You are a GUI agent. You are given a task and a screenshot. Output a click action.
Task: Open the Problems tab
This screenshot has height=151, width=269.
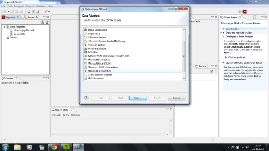[x=201, y=67]
